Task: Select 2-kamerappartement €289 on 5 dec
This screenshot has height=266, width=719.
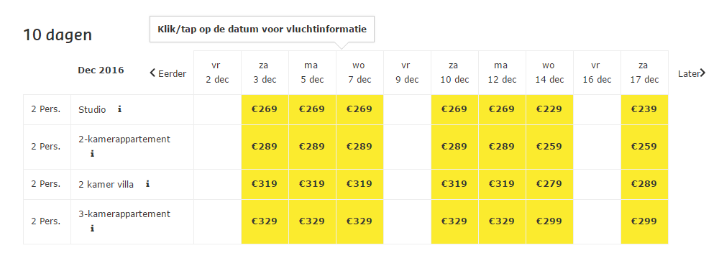Action: click(312, 147)
